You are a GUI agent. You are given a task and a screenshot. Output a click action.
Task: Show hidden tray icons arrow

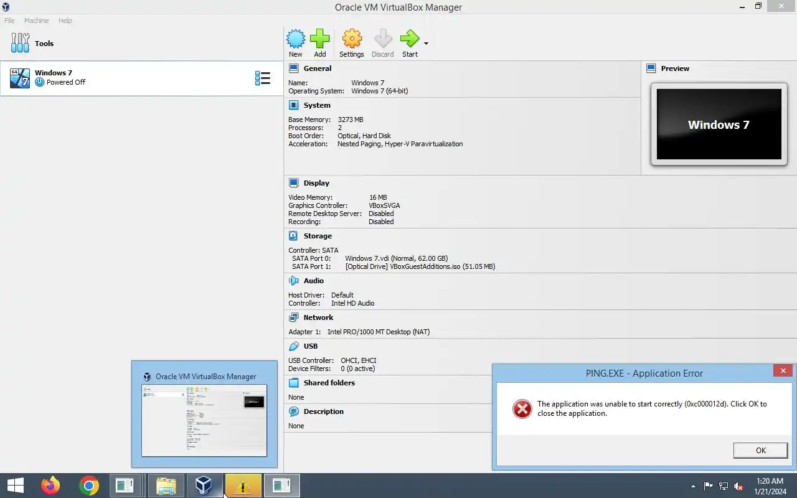693,486
